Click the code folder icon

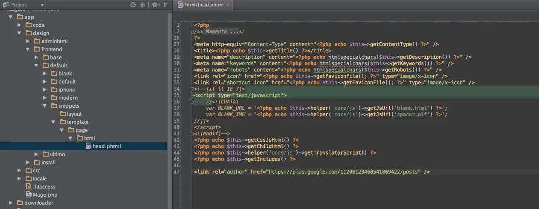click(x=29, y=25)
